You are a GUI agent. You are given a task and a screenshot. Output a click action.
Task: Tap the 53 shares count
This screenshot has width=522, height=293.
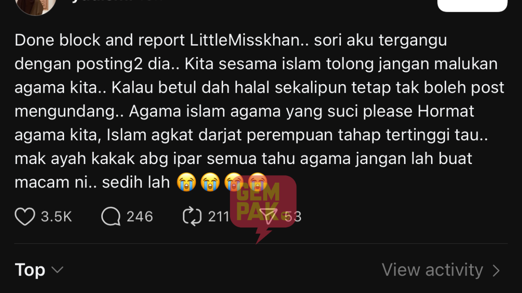click(x=293, y=216)
